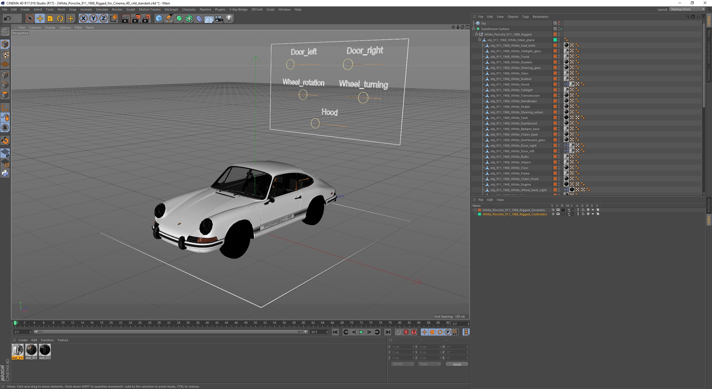Viewport: 712px width, 389px height.
Task: Toggle Subdivision Surface enable checkmark
Action: coord(562,29)
